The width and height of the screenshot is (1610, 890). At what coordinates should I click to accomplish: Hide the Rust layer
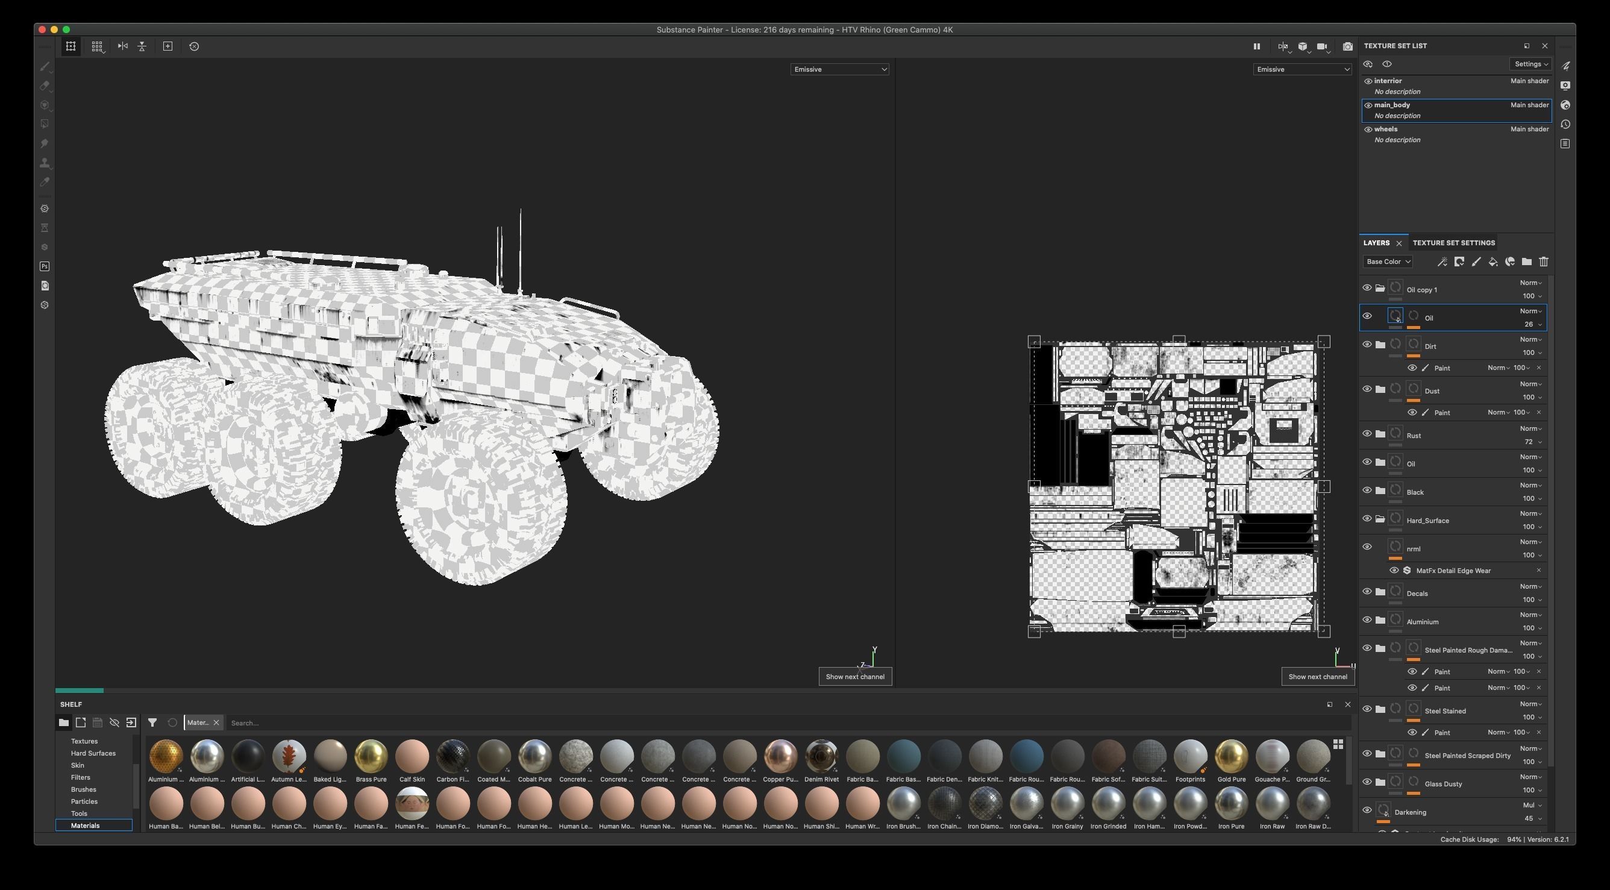[x=1367, y=434]
